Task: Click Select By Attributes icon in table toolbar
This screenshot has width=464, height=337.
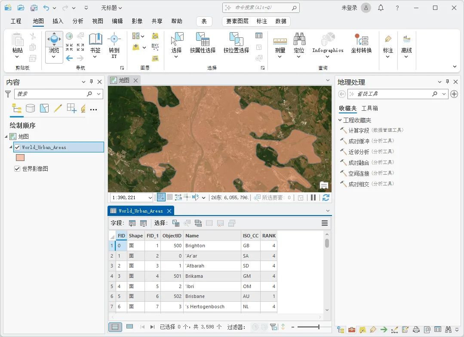Action: (176, 223)
